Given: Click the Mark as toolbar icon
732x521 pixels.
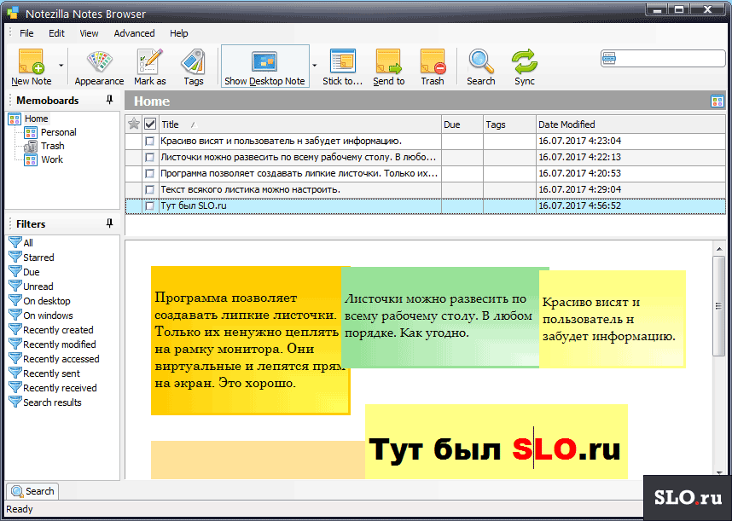Looking at the screenshot, I should (x=150, y=67).
